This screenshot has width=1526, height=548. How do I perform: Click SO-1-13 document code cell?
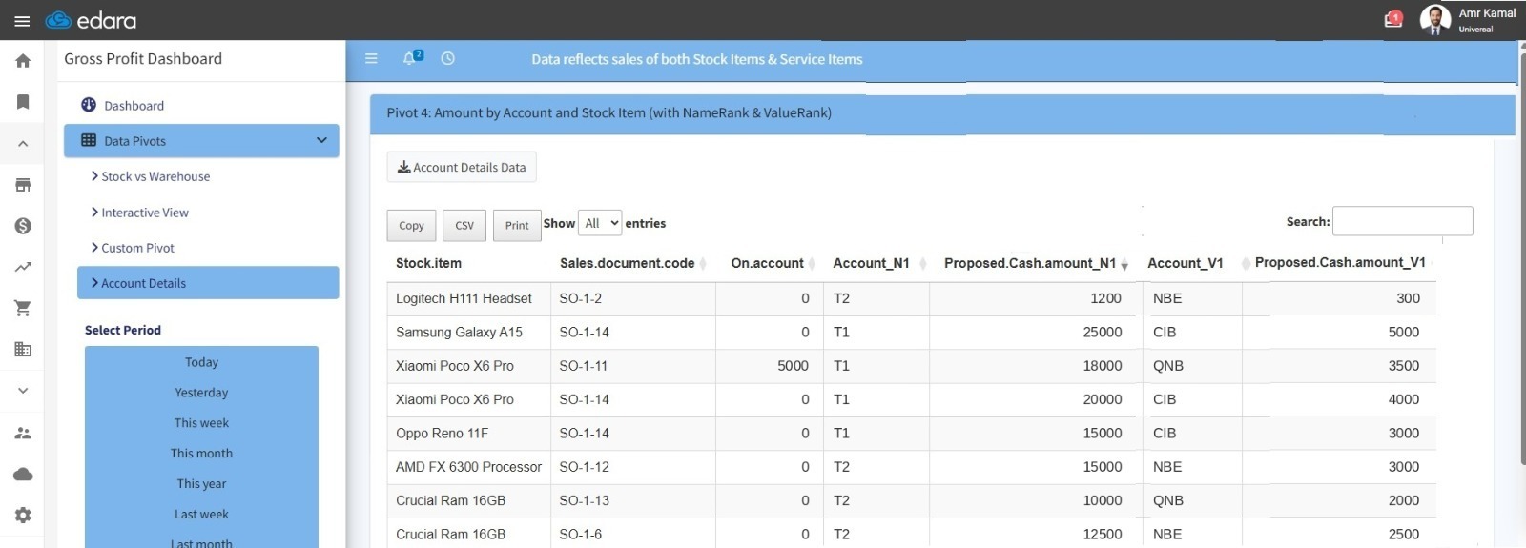pyautogui.click(x=632, y=500)
